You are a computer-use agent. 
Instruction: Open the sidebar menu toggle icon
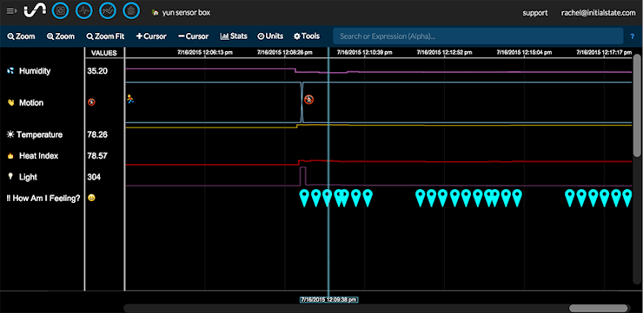point(11,11)
